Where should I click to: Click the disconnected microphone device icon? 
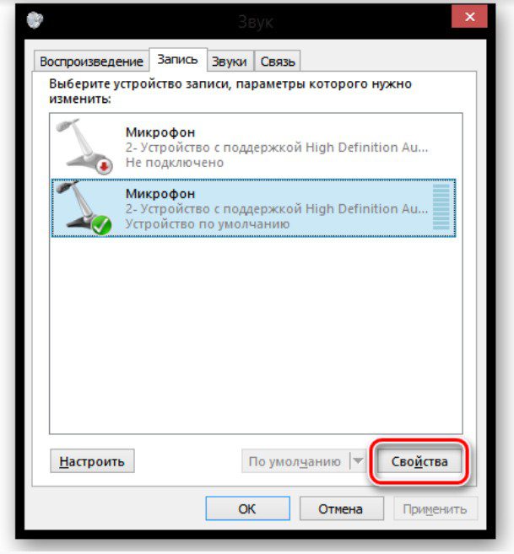(x=84, y=146)
